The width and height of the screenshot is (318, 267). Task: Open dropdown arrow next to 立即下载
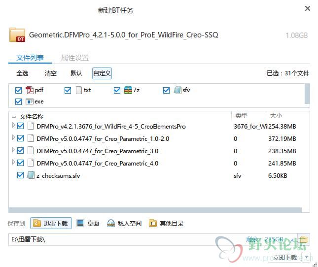(306, 257)
